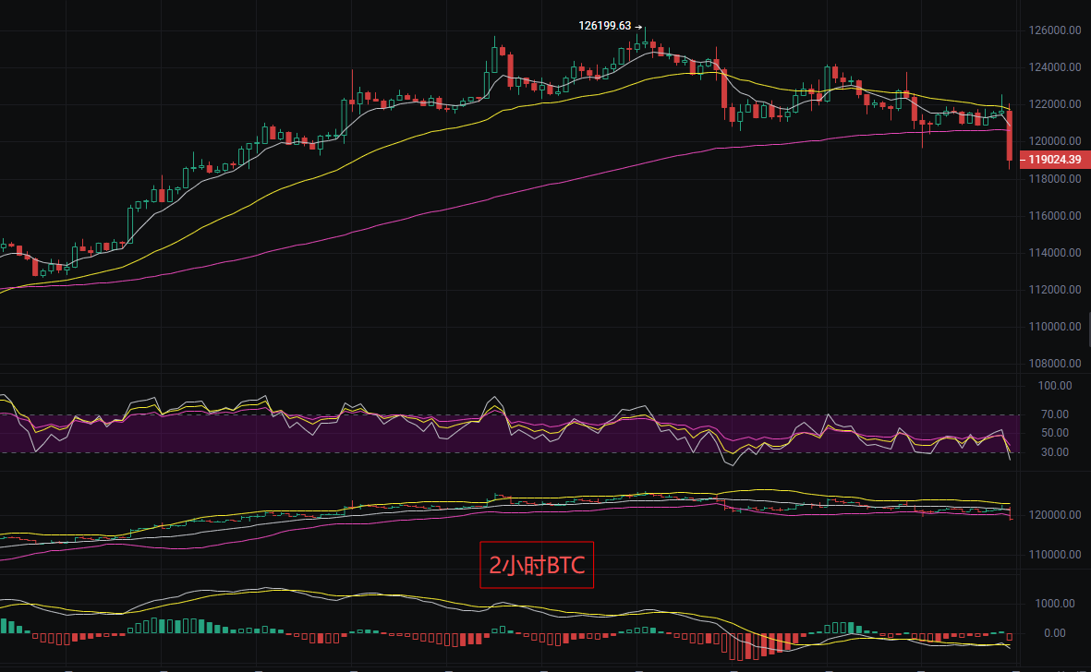The height and width of the screenshot is (672, 1091).
Task: Click the 108000.00 price axis label
Action: click(1055, 364)
